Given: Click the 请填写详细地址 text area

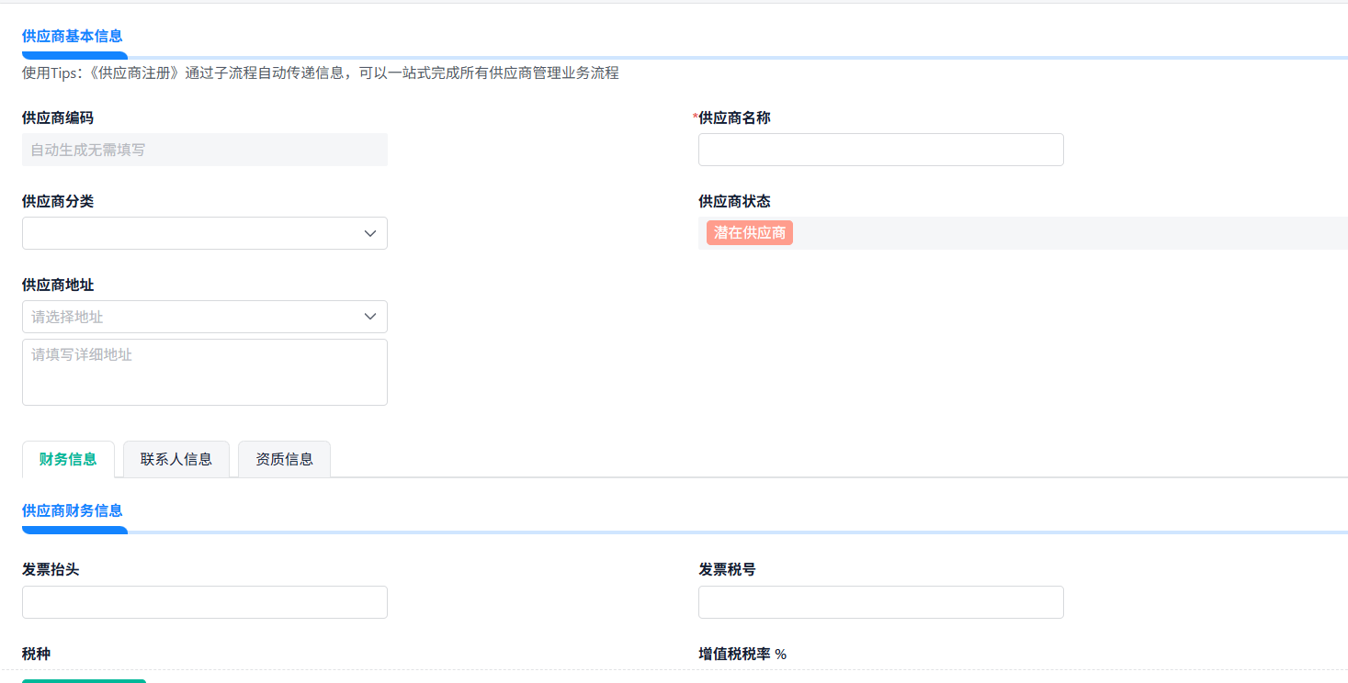Looking at the screenshot, I should (204, 371).
